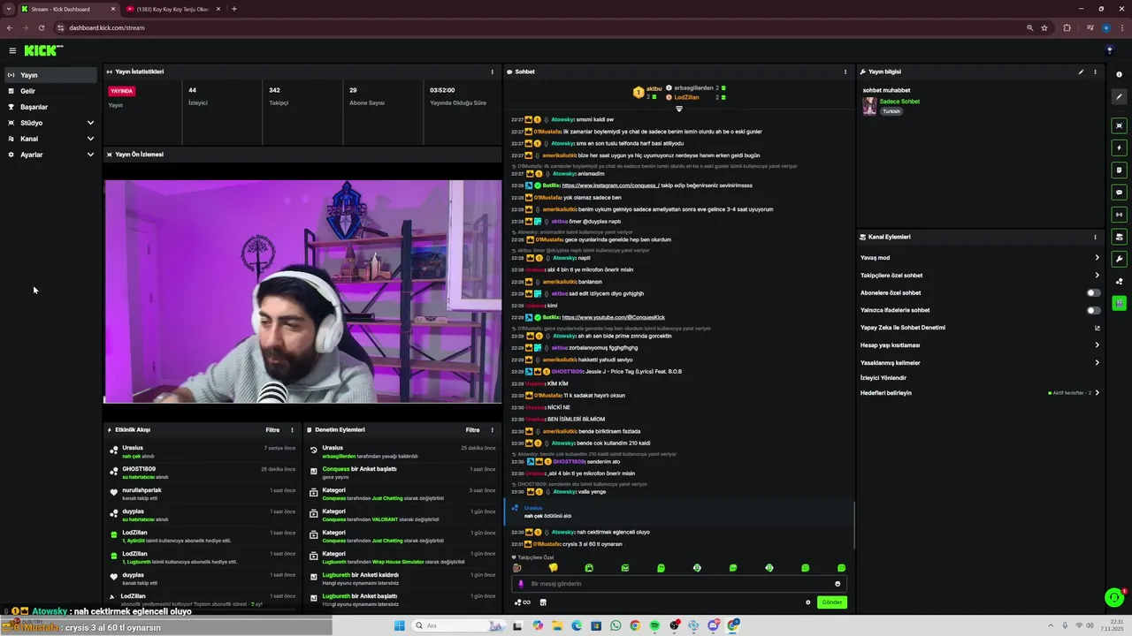Viewport: 1132px width, 636px height.
Task: Select Gelir in the left sidebar
Action: (x=51, y=91)
